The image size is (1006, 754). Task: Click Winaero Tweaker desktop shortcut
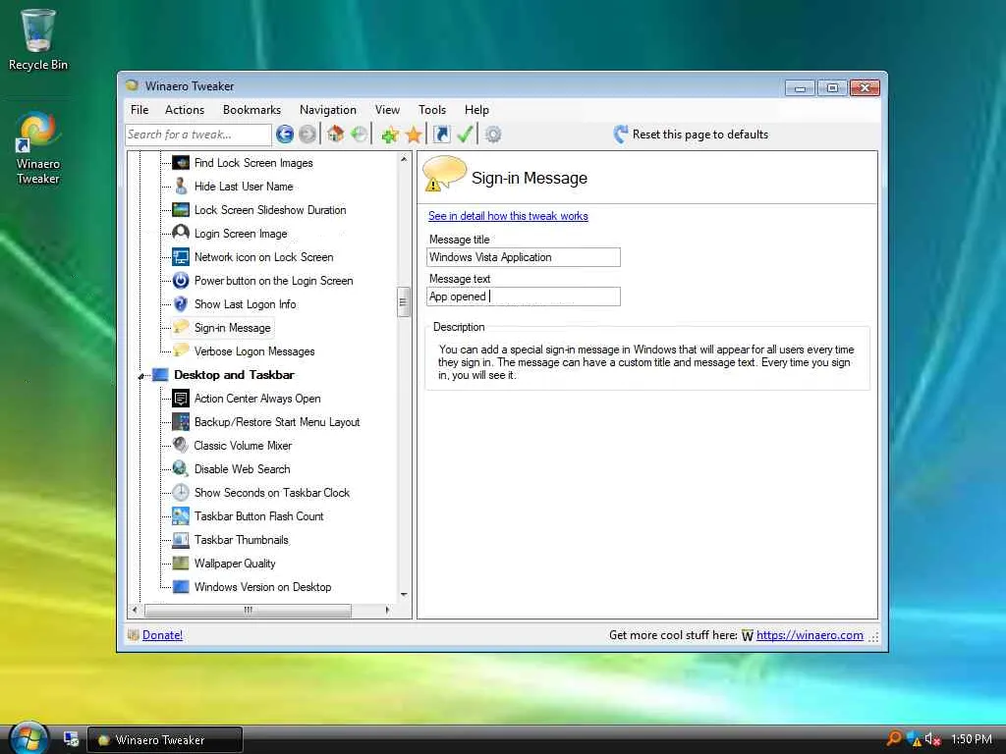tap(38, 149)
